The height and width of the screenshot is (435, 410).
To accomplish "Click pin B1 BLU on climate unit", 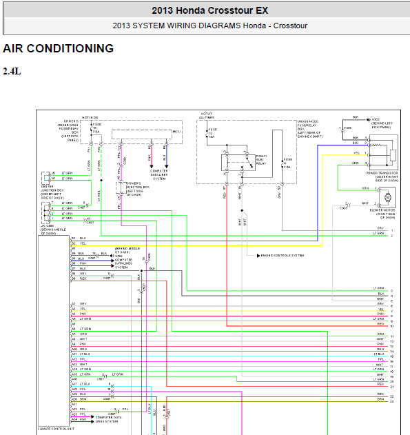I will [x=79, y=239].
